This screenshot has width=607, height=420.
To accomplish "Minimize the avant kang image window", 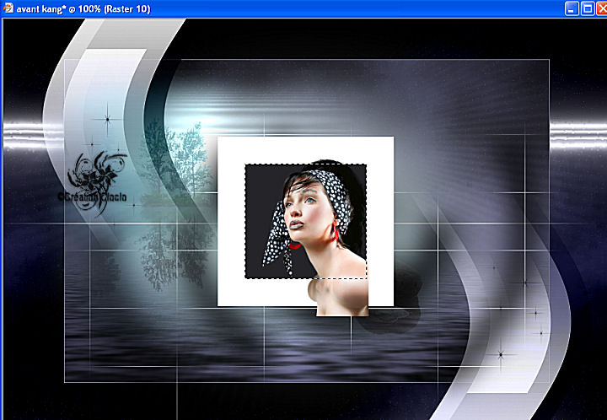I will tap(571, 8).
